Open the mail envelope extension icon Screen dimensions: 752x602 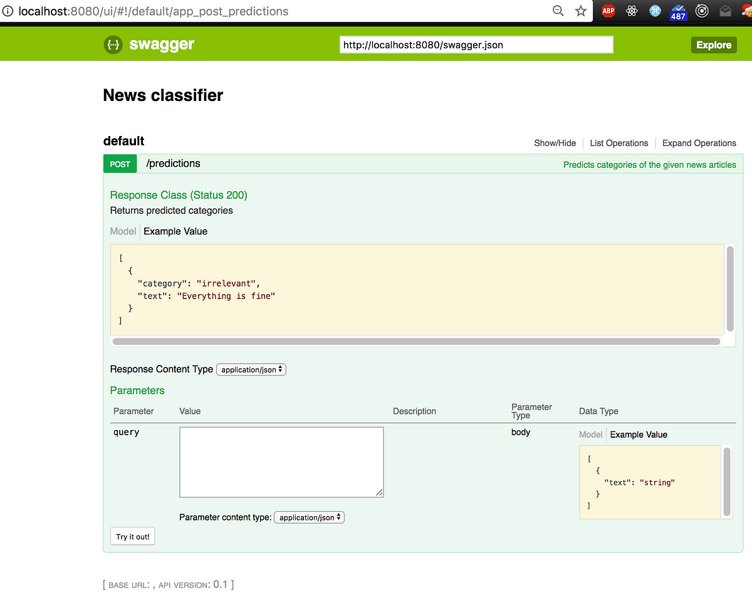[x=726, y=11]
